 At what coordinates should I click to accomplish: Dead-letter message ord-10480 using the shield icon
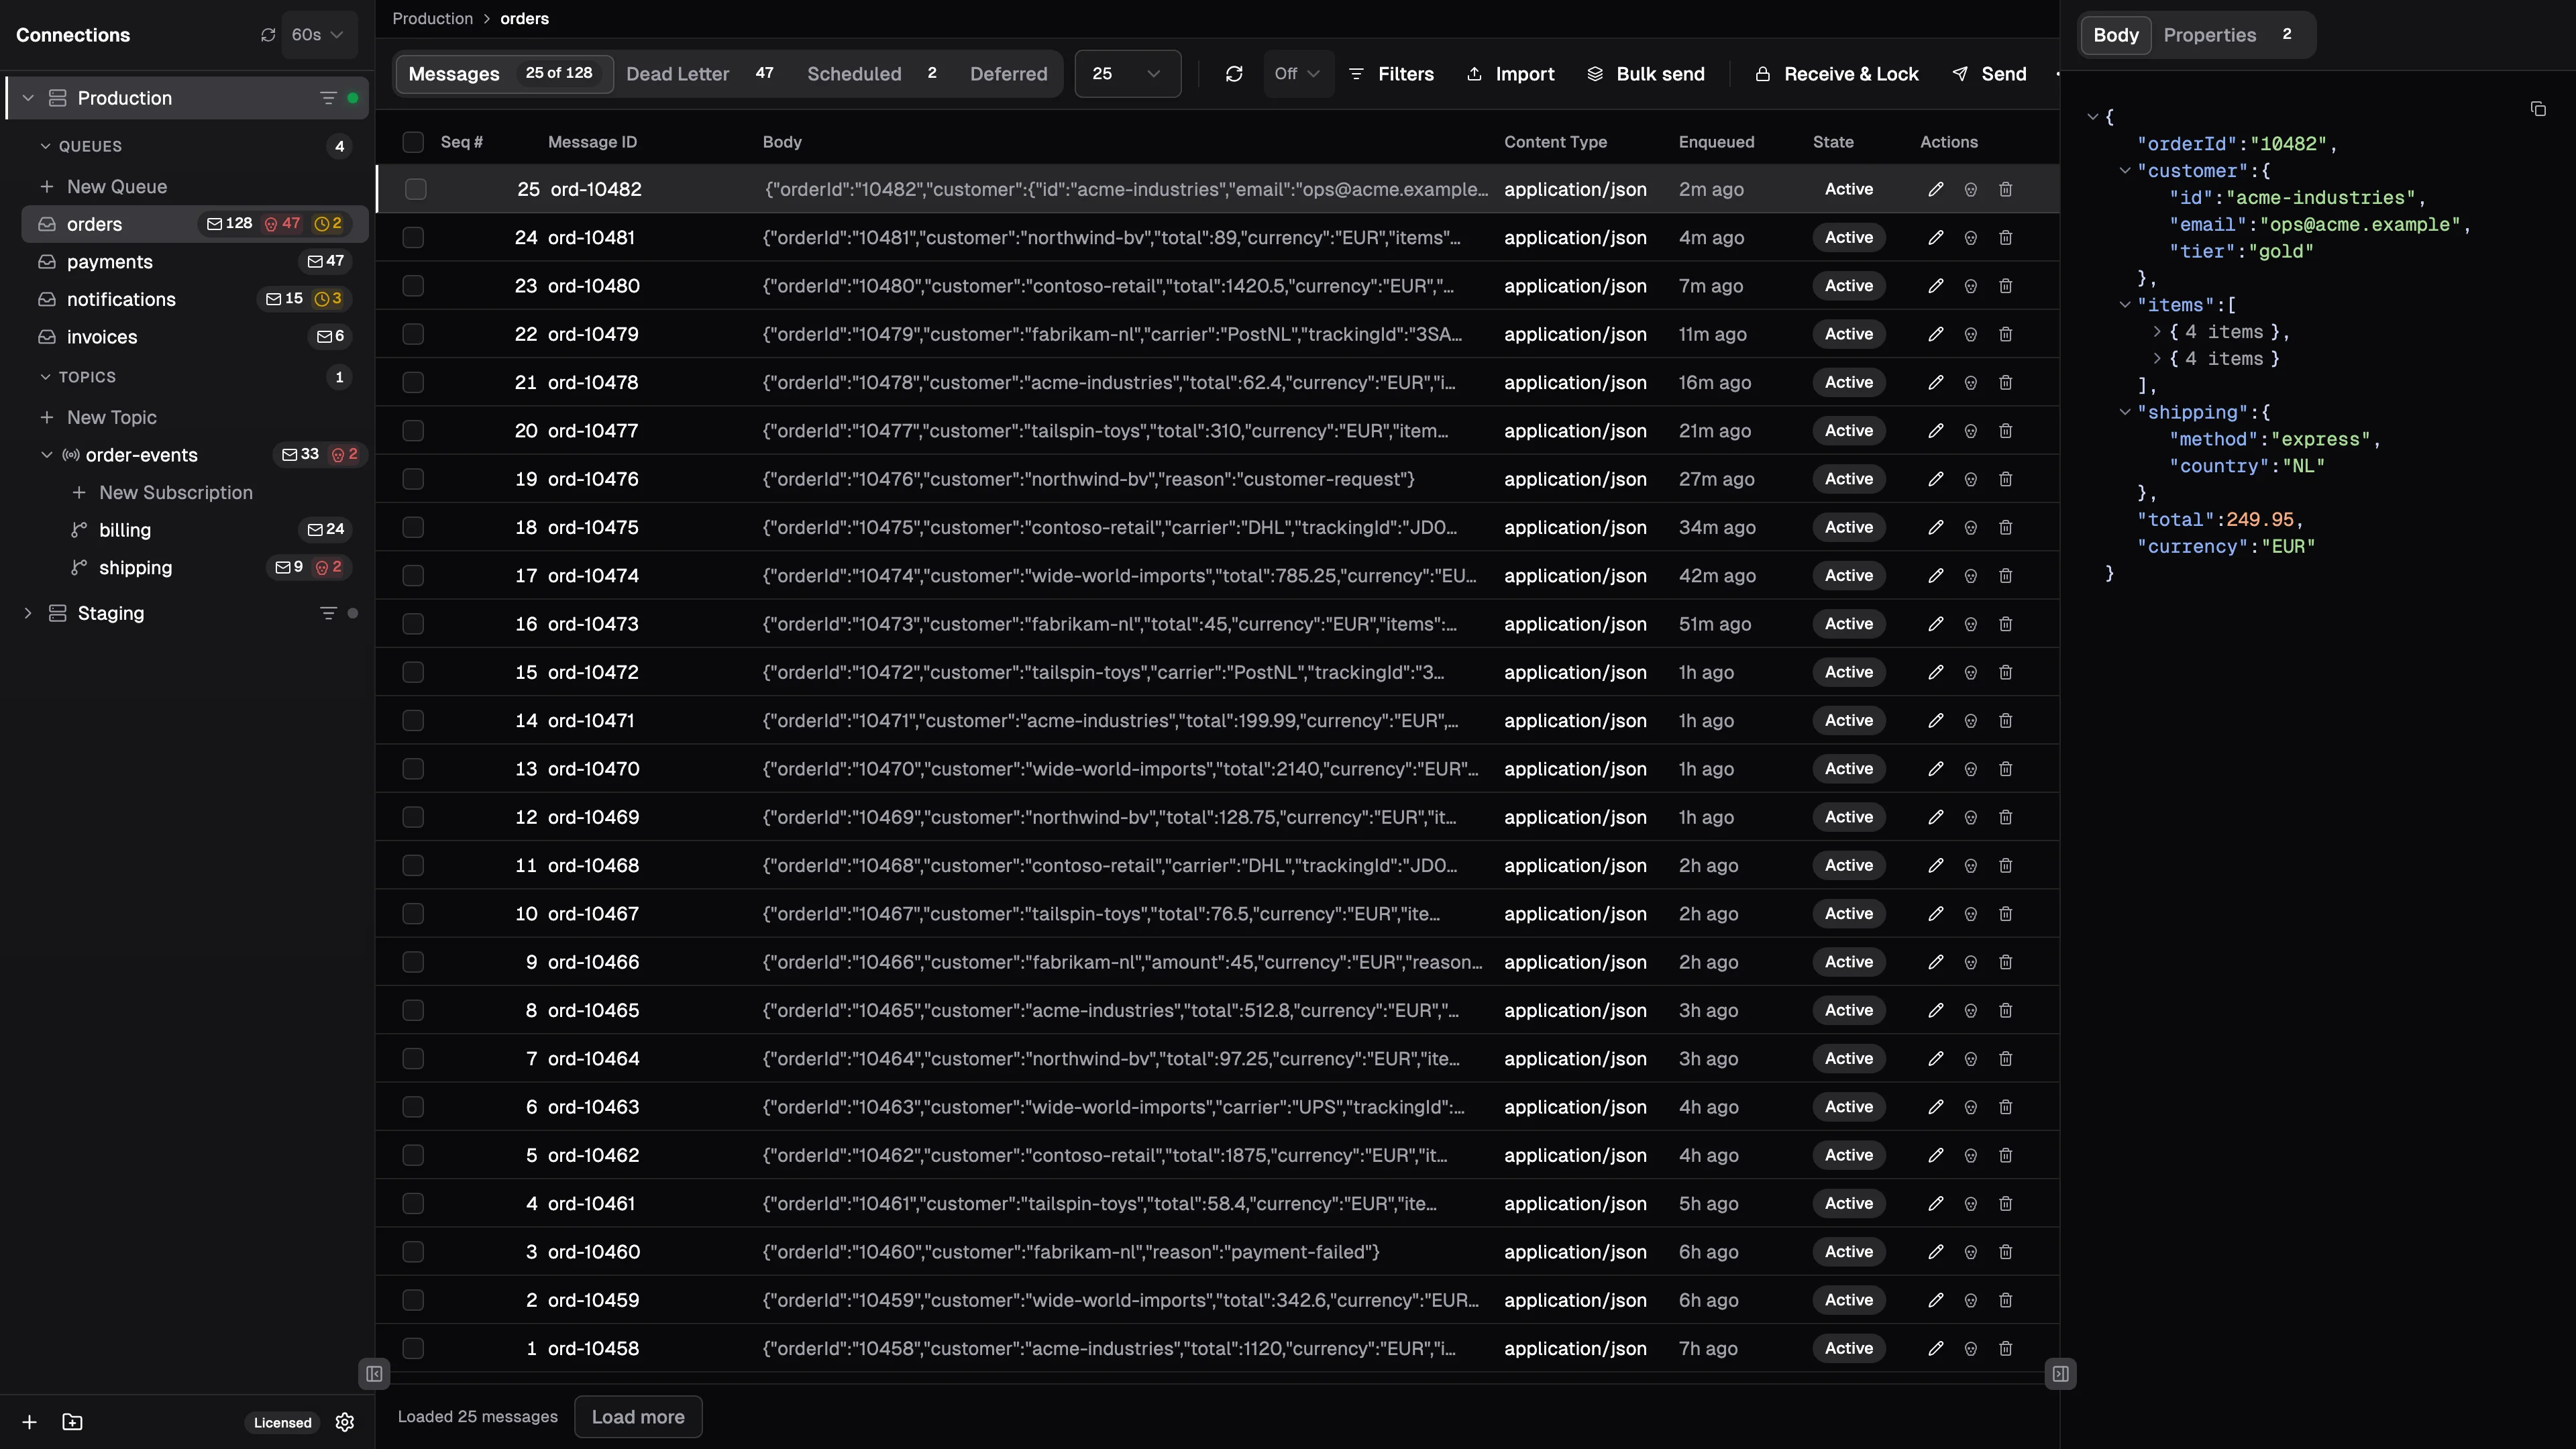(x=1970, y=286)
